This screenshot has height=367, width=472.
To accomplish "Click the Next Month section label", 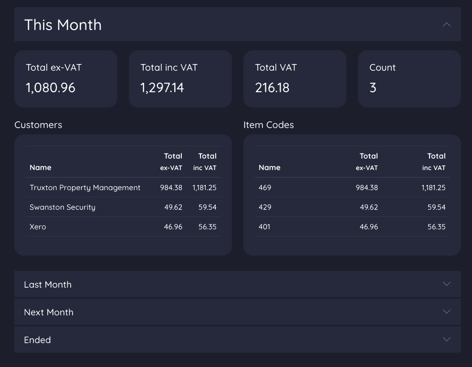I will coord(49,312).
